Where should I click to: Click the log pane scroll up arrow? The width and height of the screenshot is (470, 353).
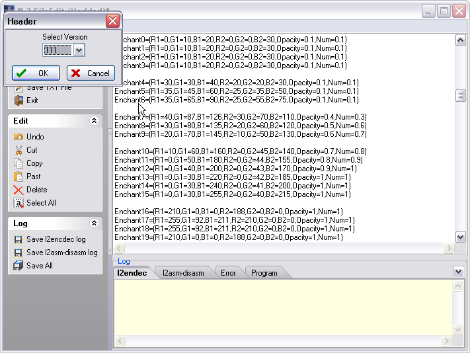pyautogui.click(x=457, y=286)
